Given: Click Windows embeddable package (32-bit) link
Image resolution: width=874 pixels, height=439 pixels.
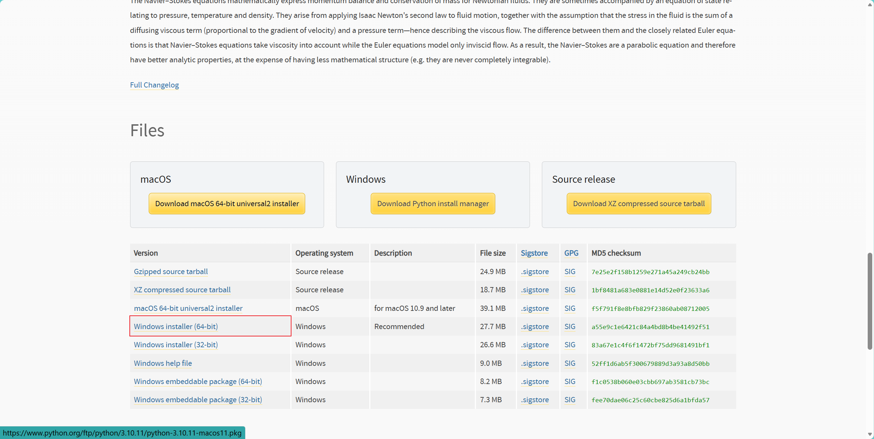Looking at the screenshot, I should tap(198, 400).
